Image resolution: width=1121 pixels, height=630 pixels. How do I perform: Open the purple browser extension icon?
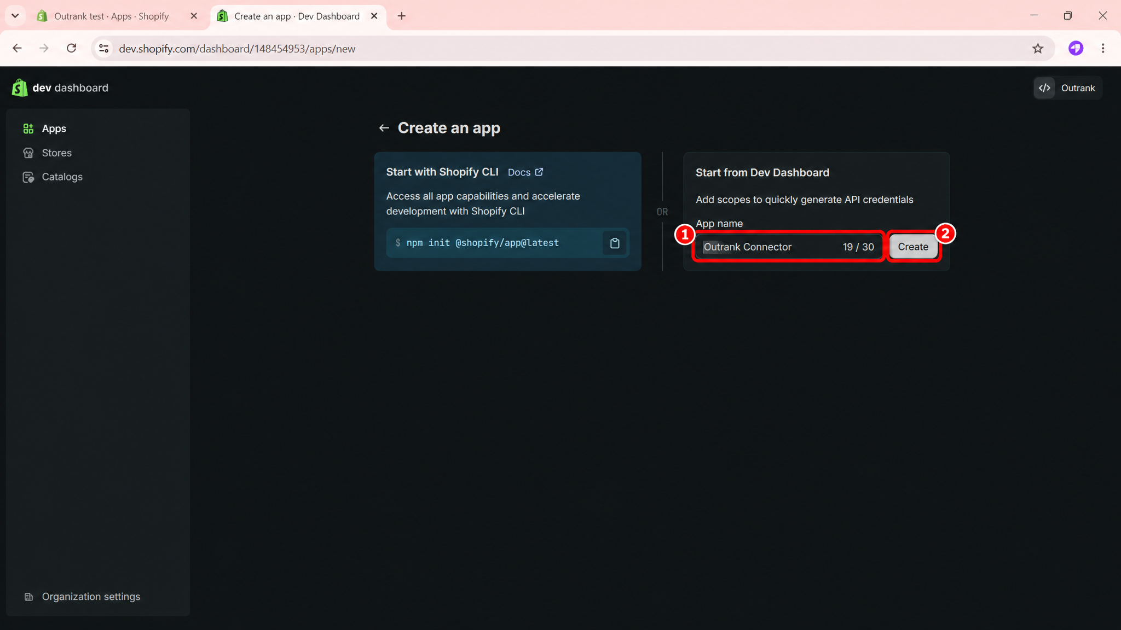coord(1076,48)
